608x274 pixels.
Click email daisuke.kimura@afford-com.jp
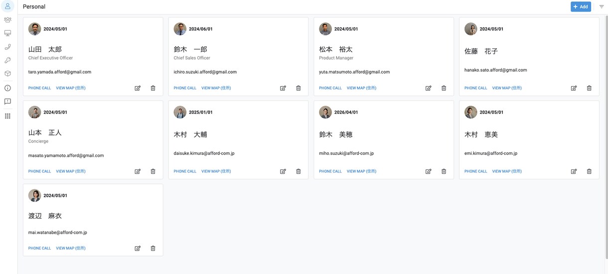pyautogui.click(x=204, y=153)
